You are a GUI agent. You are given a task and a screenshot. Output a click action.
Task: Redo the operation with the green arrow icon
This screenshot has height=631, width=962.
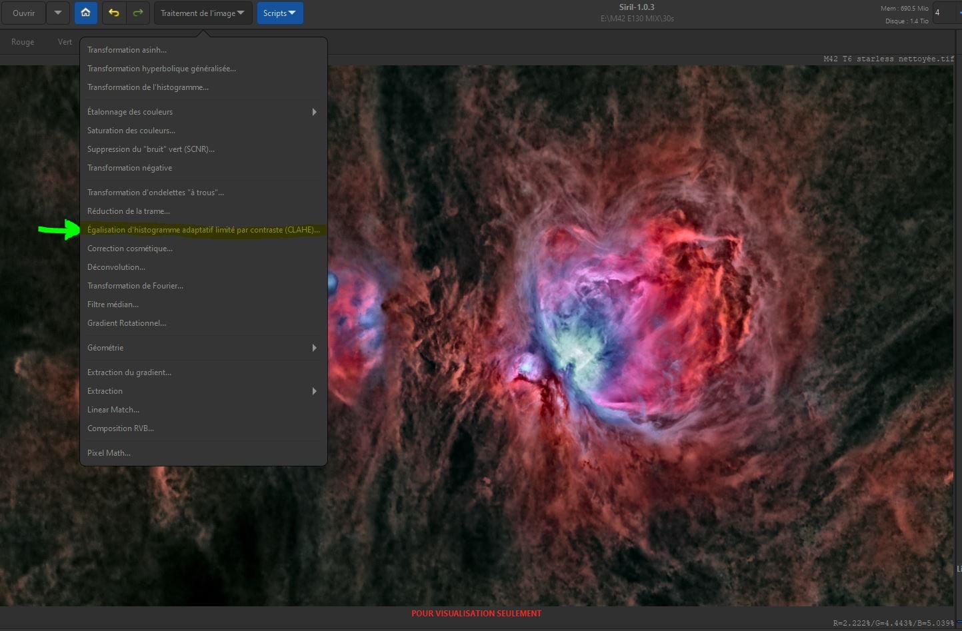tap(138, 13)
